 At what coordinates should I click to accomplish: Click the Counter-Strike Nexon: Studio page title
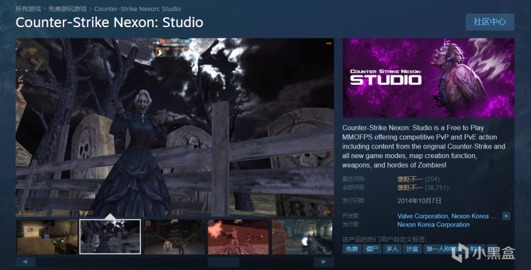point(109,22)
